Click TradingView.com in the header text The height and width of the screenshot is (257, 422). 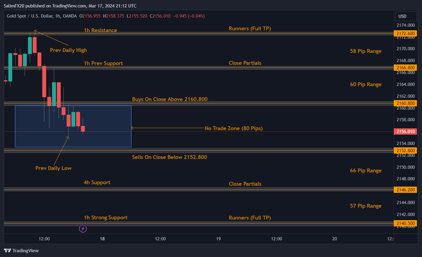[x=68, y=6]
